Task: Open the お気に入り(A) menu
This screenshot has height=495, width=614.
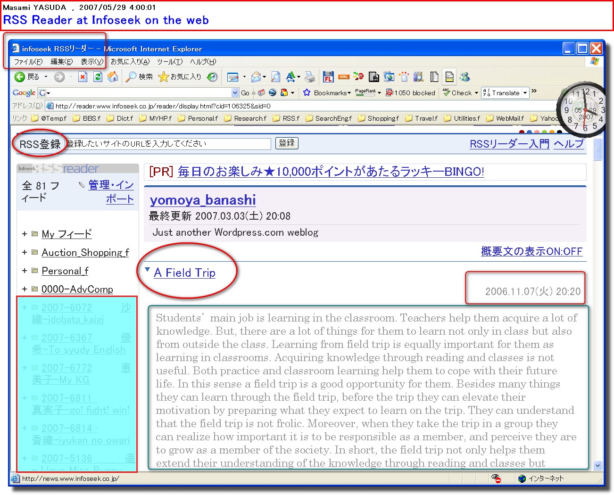Action: pyautogui.click(x=130, y=62)
